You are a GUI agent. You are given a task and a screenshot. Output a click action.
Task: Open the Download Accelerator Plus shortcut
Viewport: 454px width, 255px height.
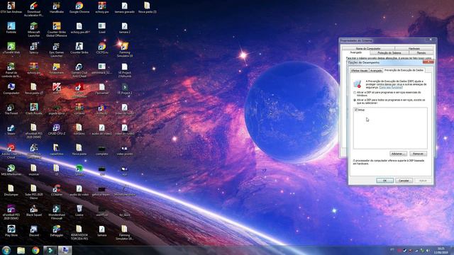(33, 9)
